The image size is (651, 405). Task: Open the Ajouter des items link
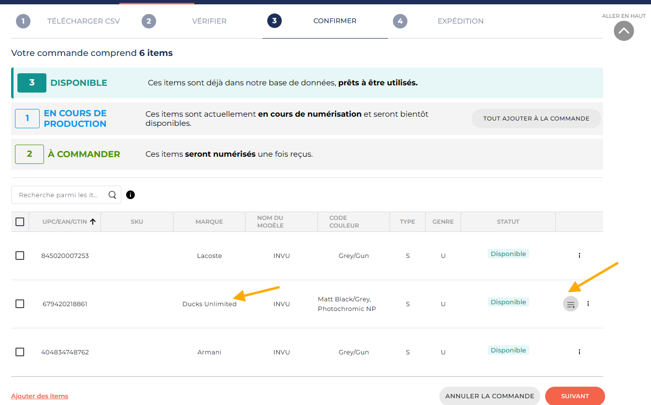pyautogui.click(x=40, y=396)
